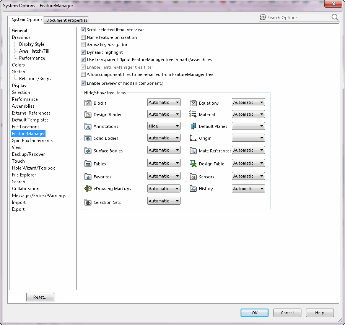This screenshot has height=325, width=345.
Task: Open the Design Binder visibility dropdown
Action: [x=164, y=114]
